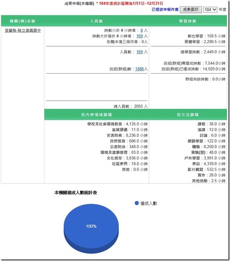Click 影片觀賞:532.5 小時 row
Image resolution: width=230 pixels, height=261 pixels.
coord(206,169)
